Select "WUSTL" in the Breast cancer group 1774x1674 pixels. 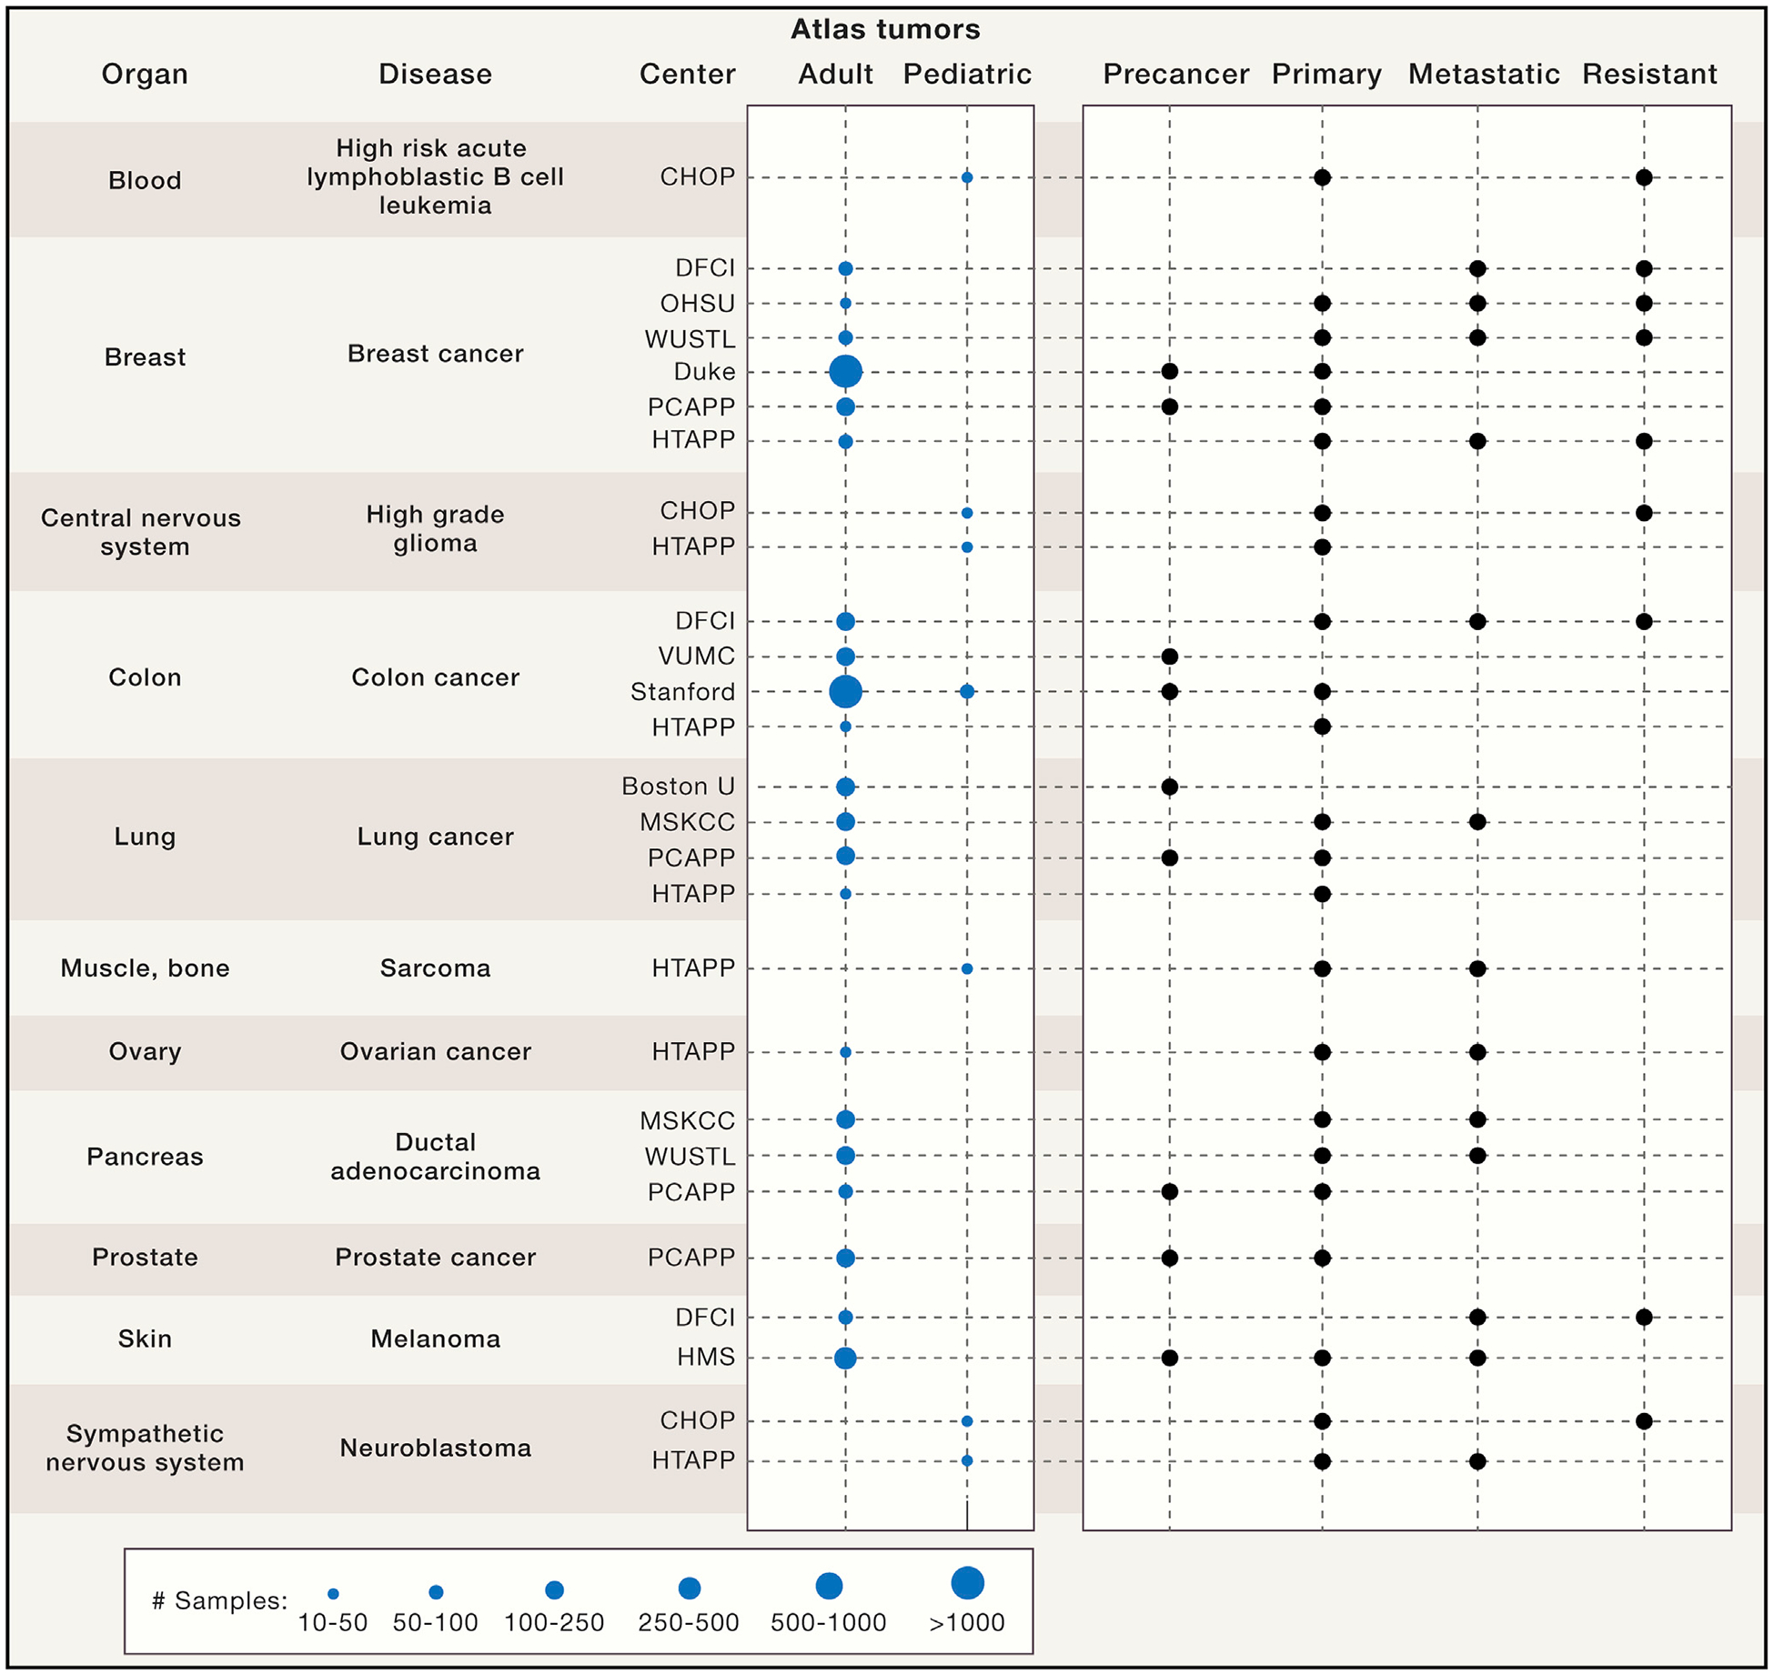pos(690,339)
